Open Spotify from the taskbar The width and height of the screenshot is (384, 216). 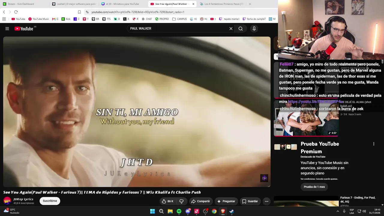pos(179,211)
